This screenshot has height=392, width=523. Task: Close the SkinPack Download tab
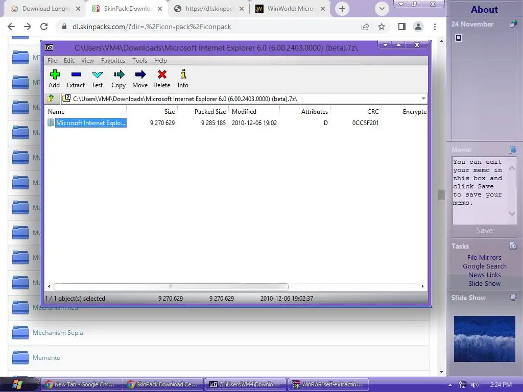pyautogui.click(x=160, y=9)
